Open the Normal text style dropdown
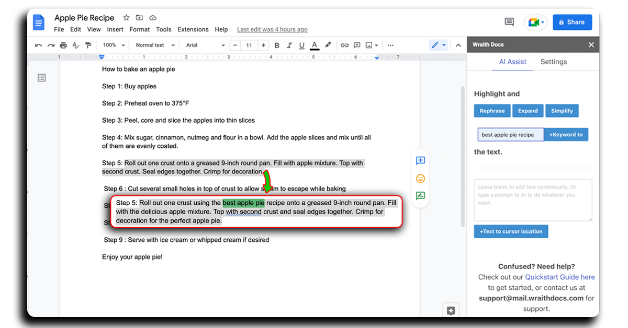The height and width of the screenshot is (328, 628). pyautogui.click(x=153, y=45)
